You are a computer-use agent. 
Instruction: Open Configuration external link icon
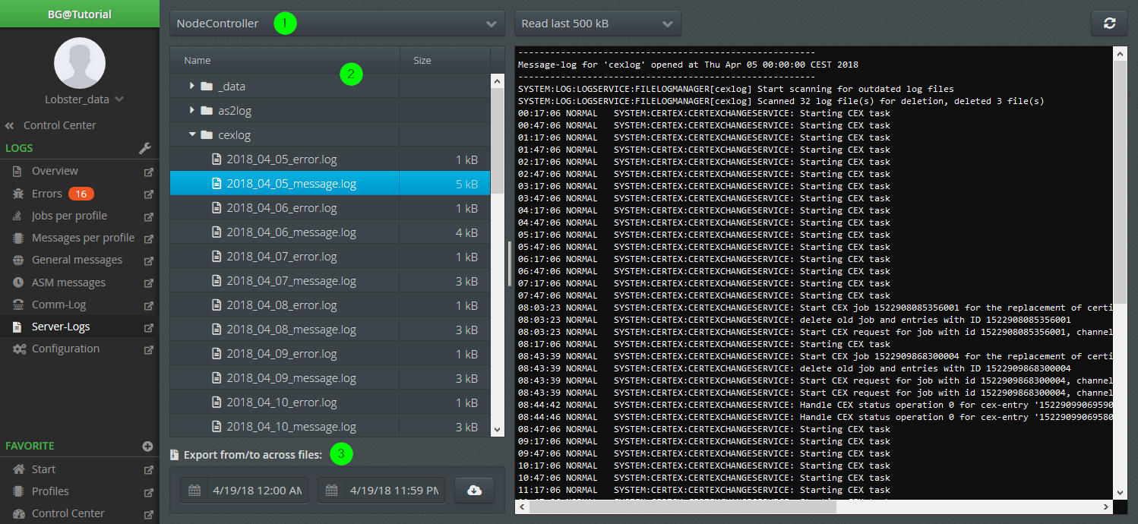point(148,349)
